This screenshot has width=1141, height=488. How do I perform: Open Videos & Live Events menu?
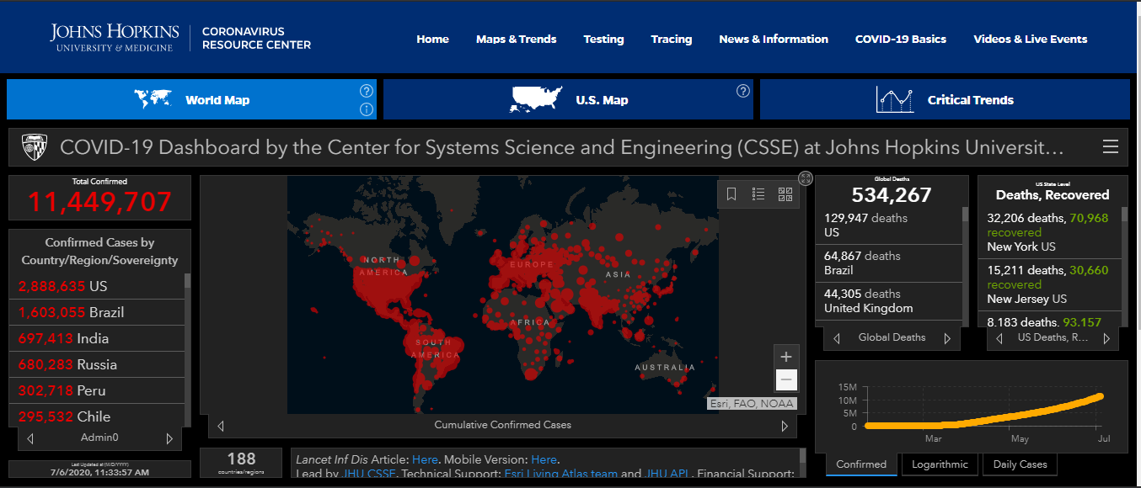coord(1031,39)
